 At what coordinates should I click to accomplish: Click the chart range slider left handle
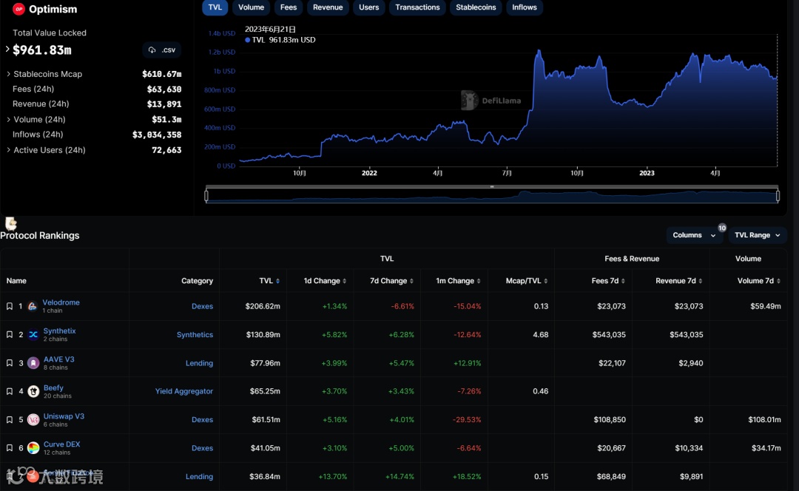(206, 195)
